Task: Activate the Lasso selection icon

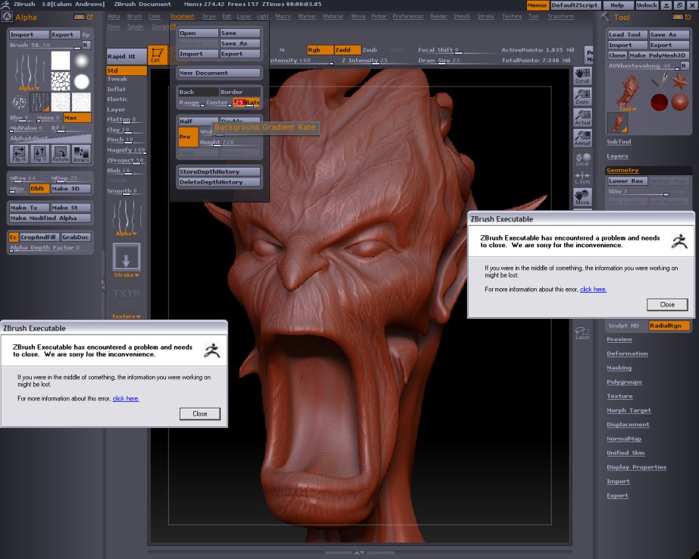Action: 582,333
